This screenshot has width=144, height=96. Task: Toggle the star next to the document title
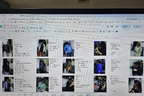pyautogui.click(x=11, y=26)
